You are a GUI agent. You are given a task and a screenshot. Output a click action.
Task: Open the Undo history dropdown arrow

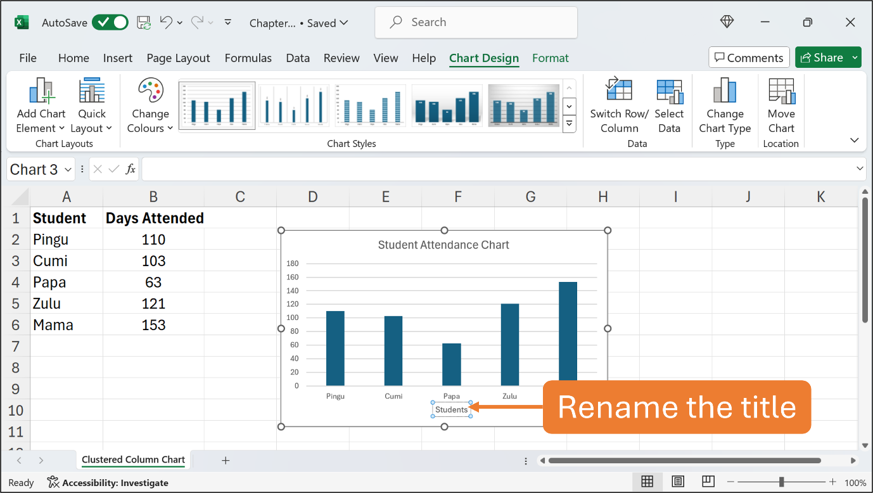(180, 23)
